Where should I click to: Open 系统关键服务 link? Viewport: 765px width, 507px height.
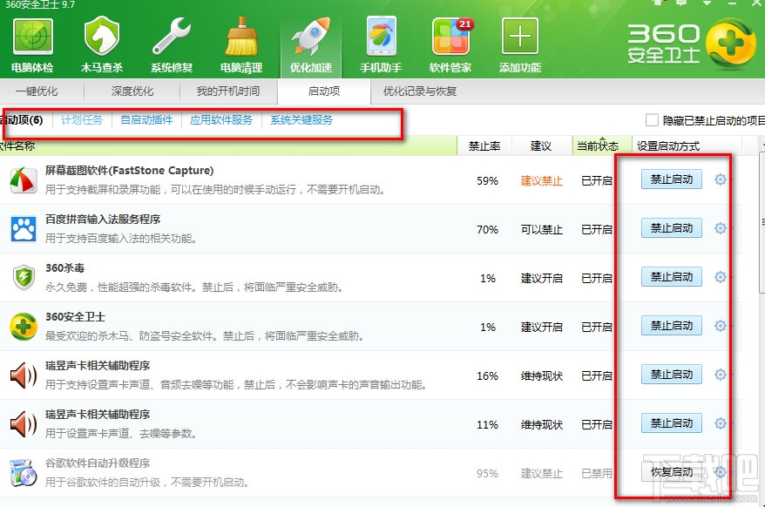(301, 120)
